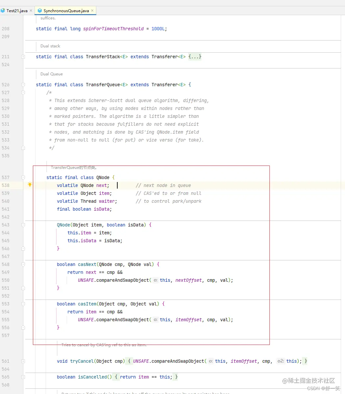Expand the folded TransferStack class at line 211
The width and height of the screenshot is (345, 394).
pyautogui.click(x=23, y=57)
